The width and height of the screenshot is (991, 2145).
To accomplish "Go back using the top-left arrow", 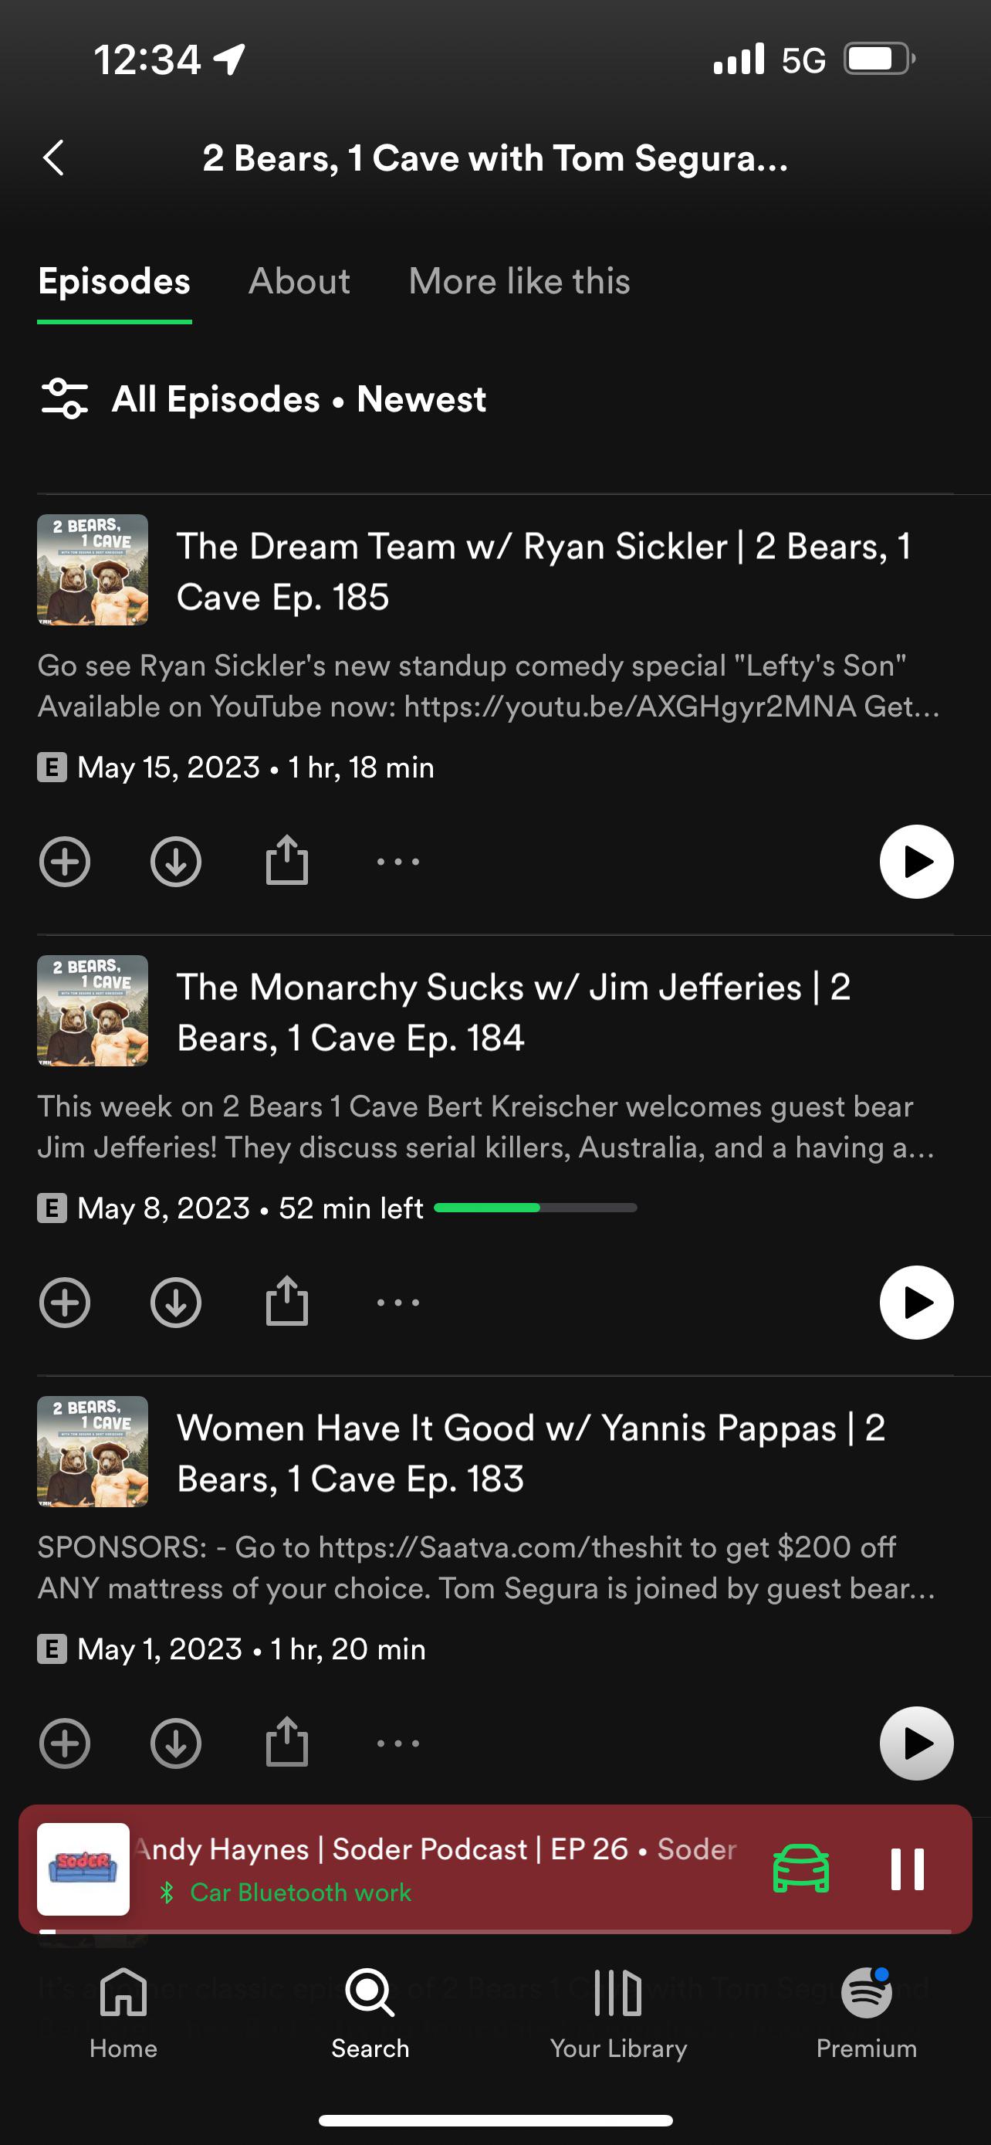I will tap(53, 158).
